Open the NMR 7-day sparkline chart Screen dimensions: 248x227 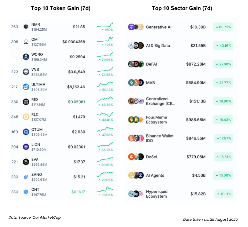click(105, 25)
